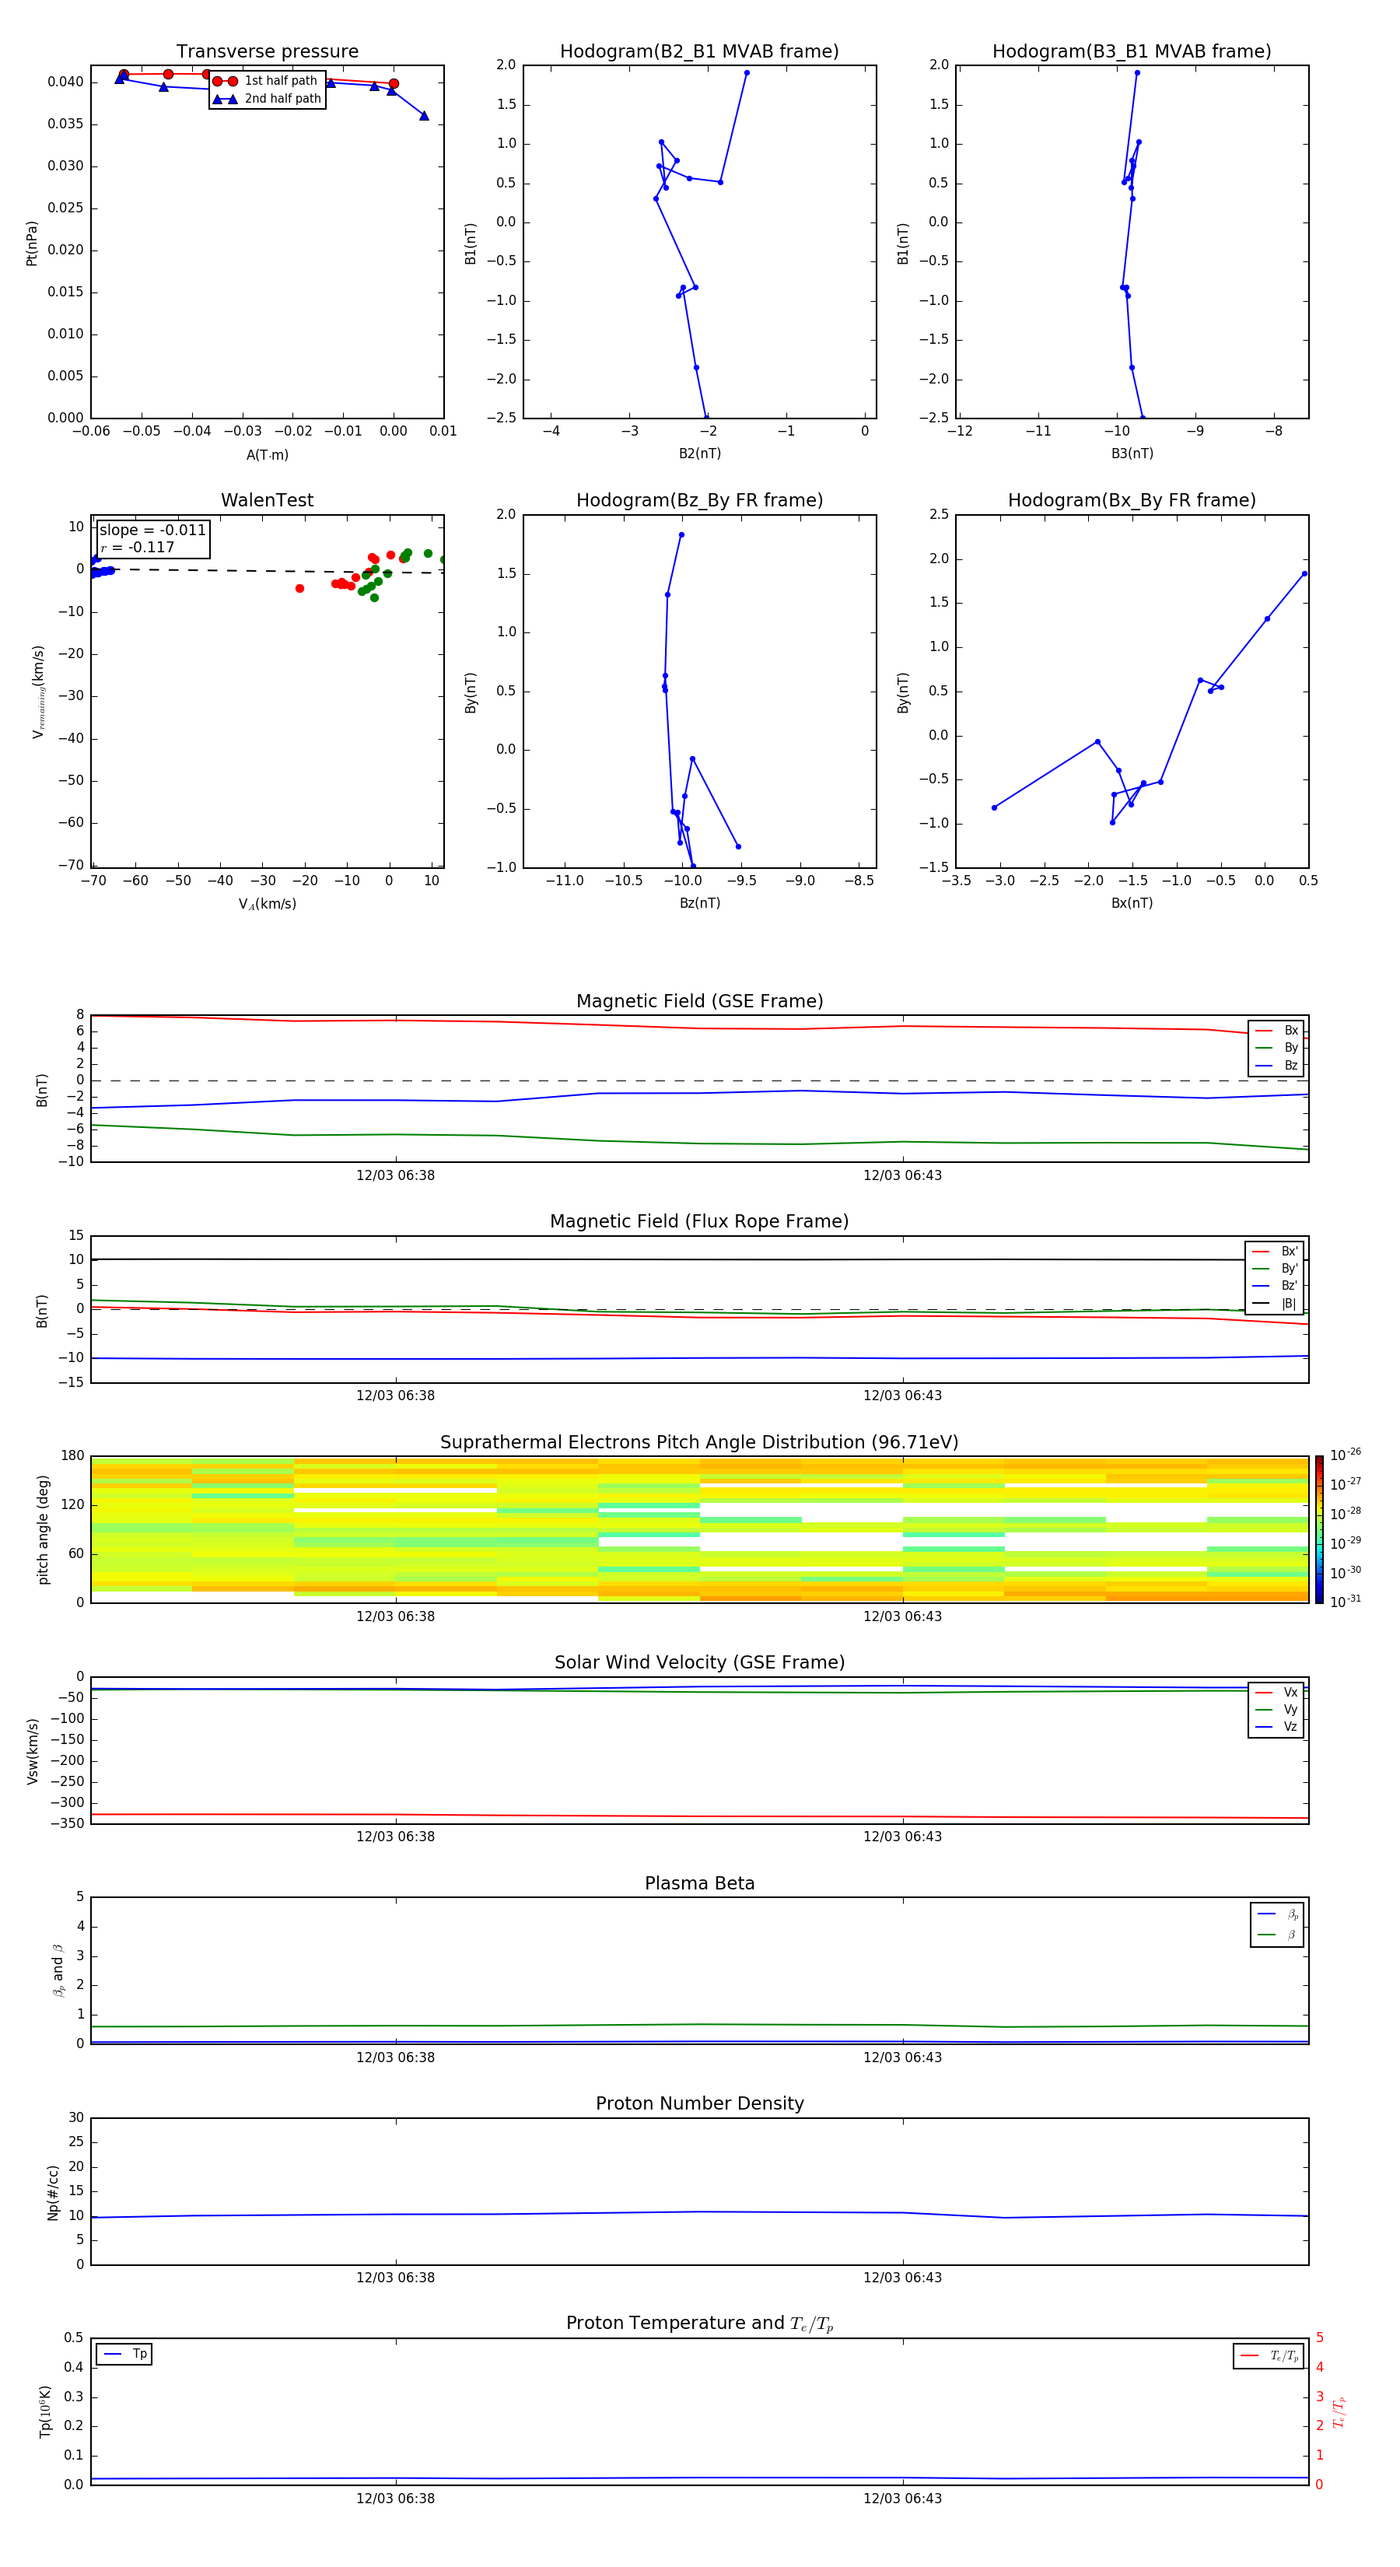Click the 'Np(#/cc)' axis label
This screenshot has height=2567, width=1400.
(x=53, y=2192)
